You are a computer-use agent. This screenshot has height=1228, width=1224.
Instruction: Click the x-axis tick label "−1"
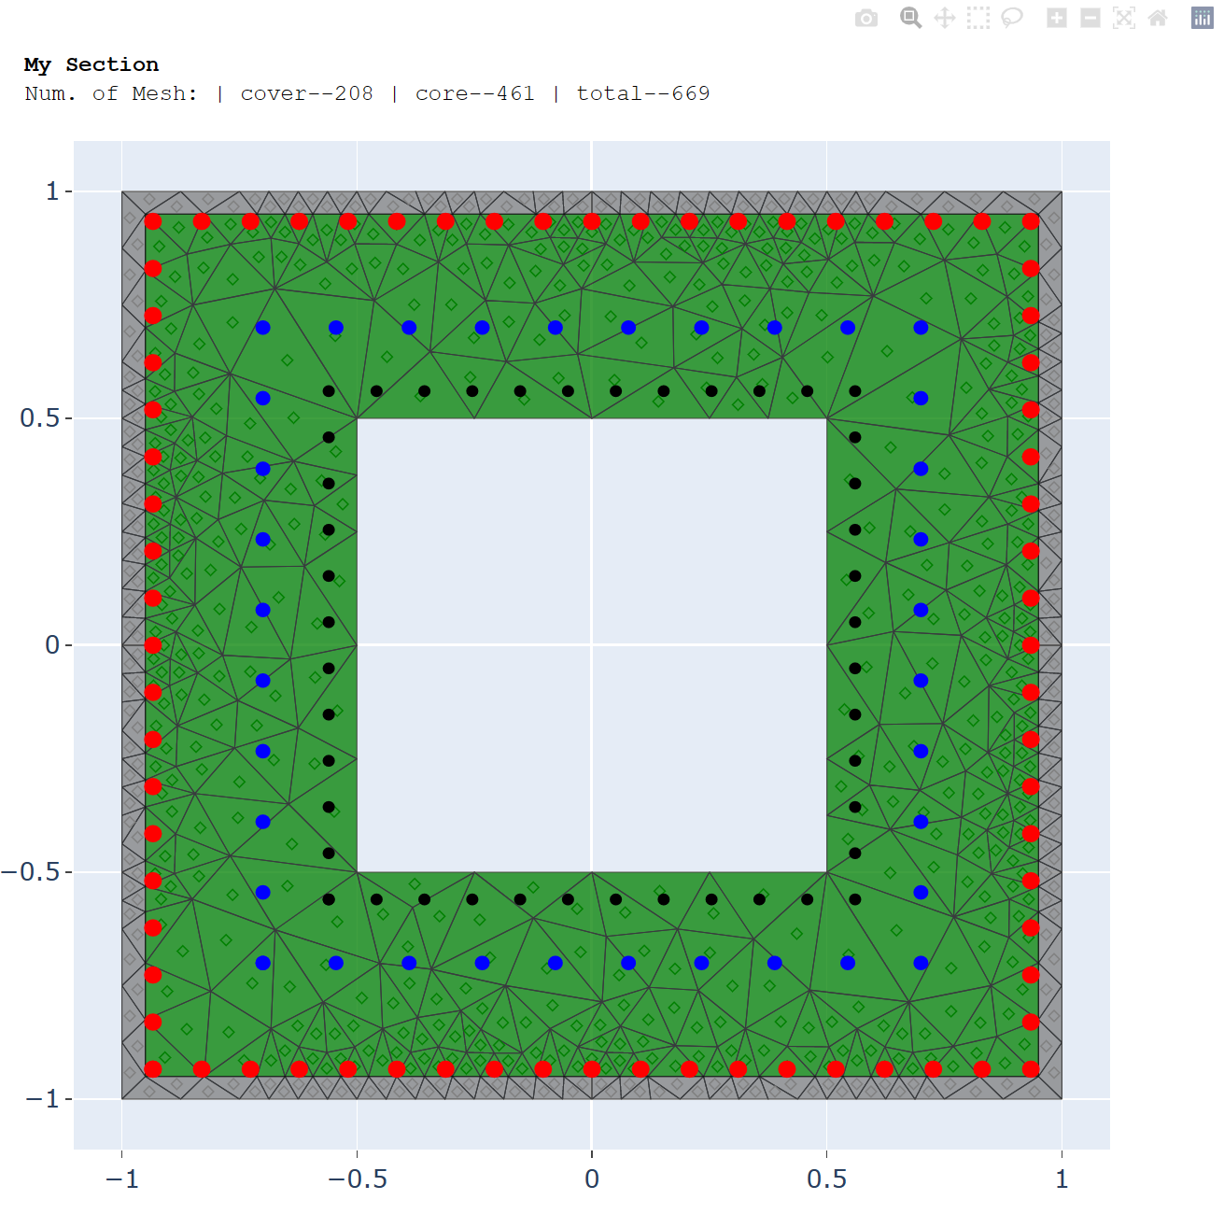(x=121, y=1179)
